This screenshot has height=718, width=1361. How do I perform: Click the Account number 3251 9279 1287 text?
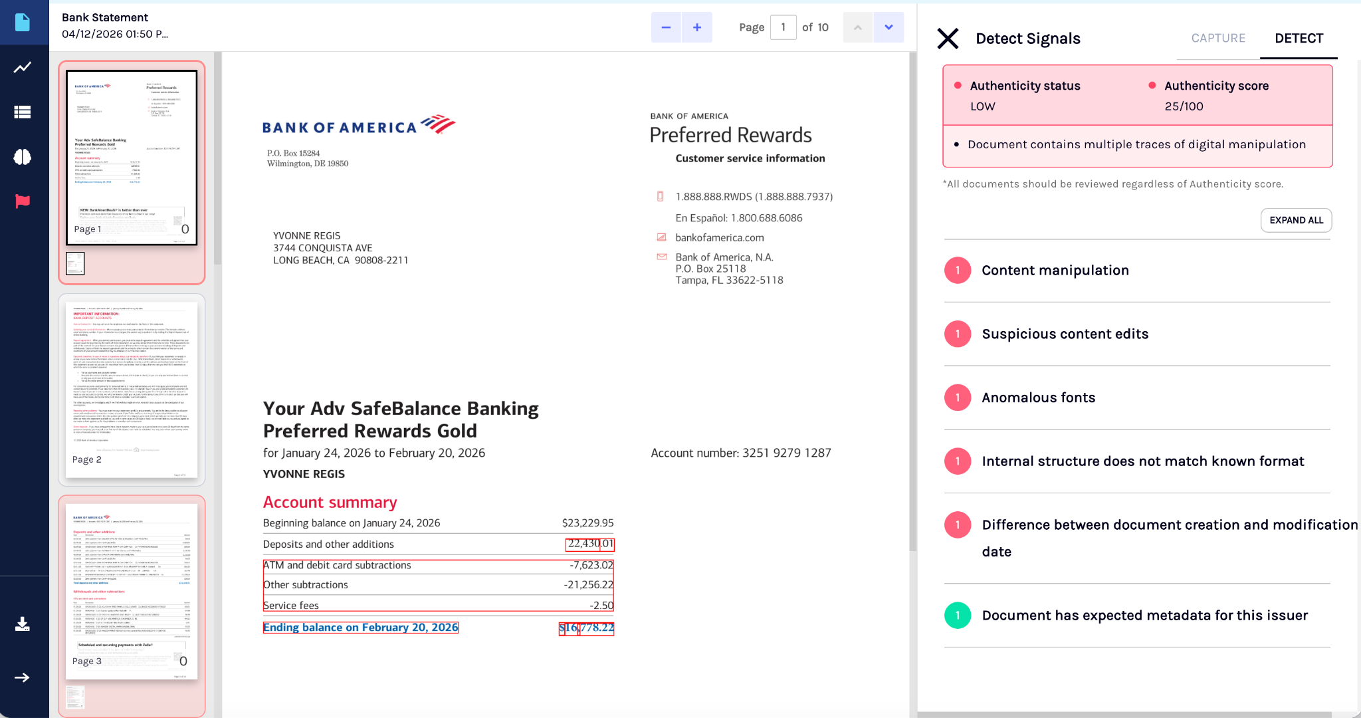(741, 453)
